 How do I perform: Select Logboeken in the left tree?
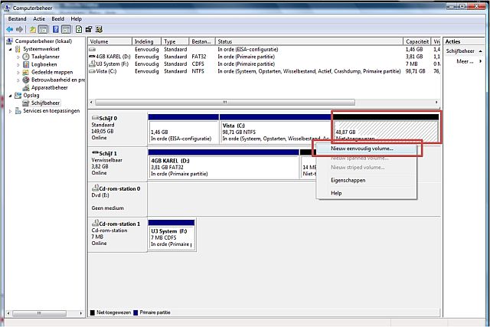click(x=44, y=64)
